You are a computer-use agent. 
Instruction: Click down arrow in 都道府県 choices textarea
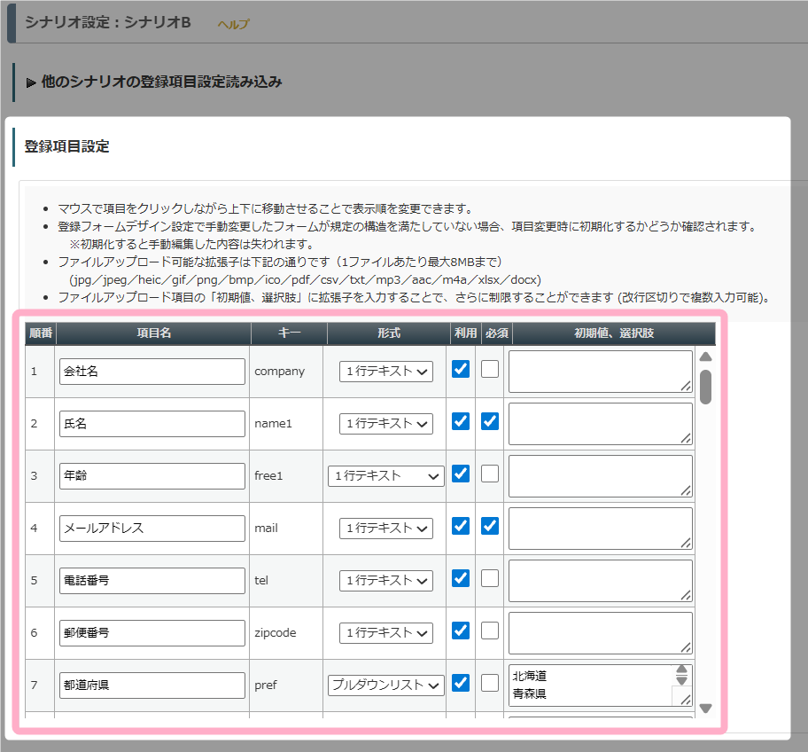click(682, 680)
